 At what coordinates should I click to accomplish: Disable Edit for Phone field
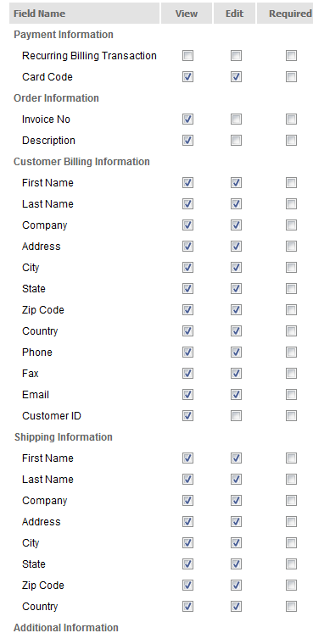click(237, 353)
